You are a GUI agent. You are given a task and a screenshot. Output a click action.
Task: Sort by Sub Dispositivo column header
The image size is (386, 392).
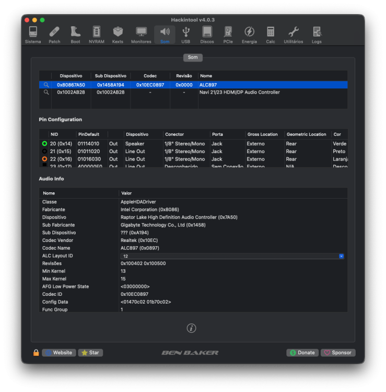[x=110, y=76]
